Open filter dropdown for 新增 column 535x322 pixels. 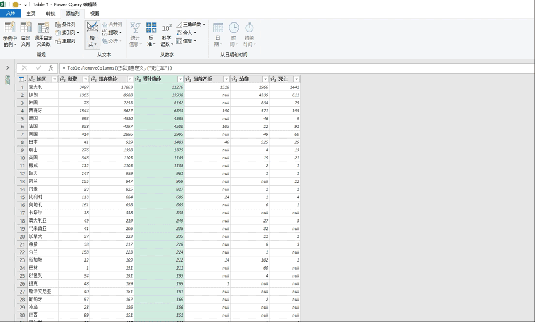pyautogui.click(x=86, y=79)
